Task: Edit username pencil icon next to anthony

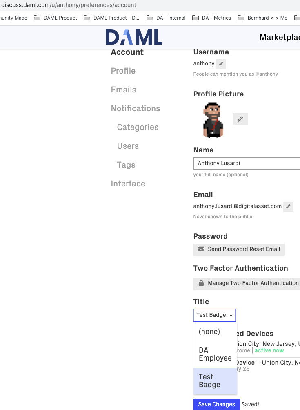Action: coord(221,64)
